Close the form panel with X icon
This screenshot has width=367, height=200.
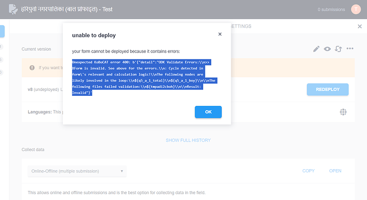[x=360, y=26]
